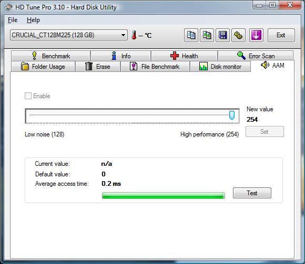305x264 pixels.
Task: Click the floppy disk save icon
Action: click(222, 35)
